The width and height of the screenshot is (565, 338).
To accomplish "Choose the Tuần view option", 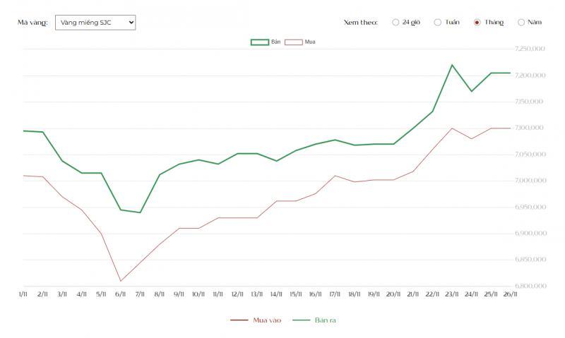I will click(x=438, y=23).
